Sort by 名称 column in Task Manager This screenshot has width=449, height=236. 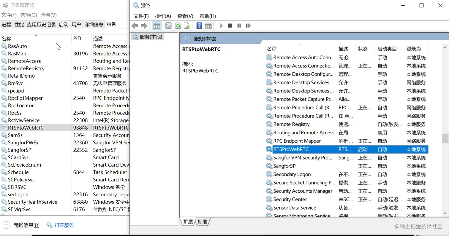tap(36, 39)
